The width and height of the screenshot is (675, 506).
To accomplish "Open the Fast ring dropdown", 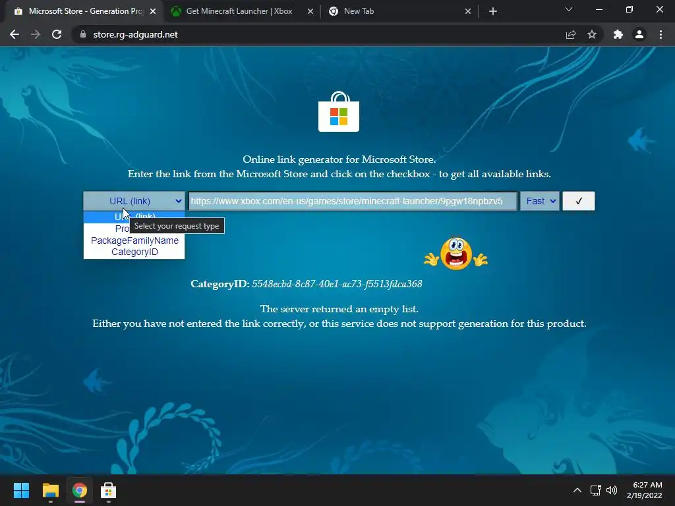I will (x=540, y=201).
